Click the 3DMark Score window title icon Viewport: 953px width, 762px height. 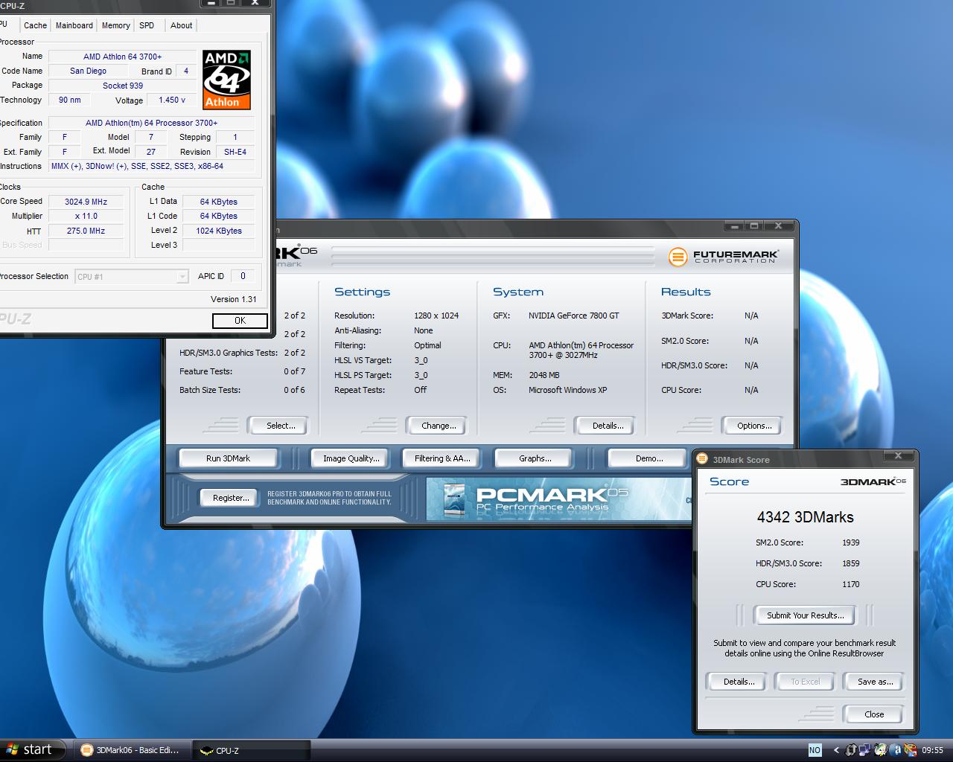(702, 458)
